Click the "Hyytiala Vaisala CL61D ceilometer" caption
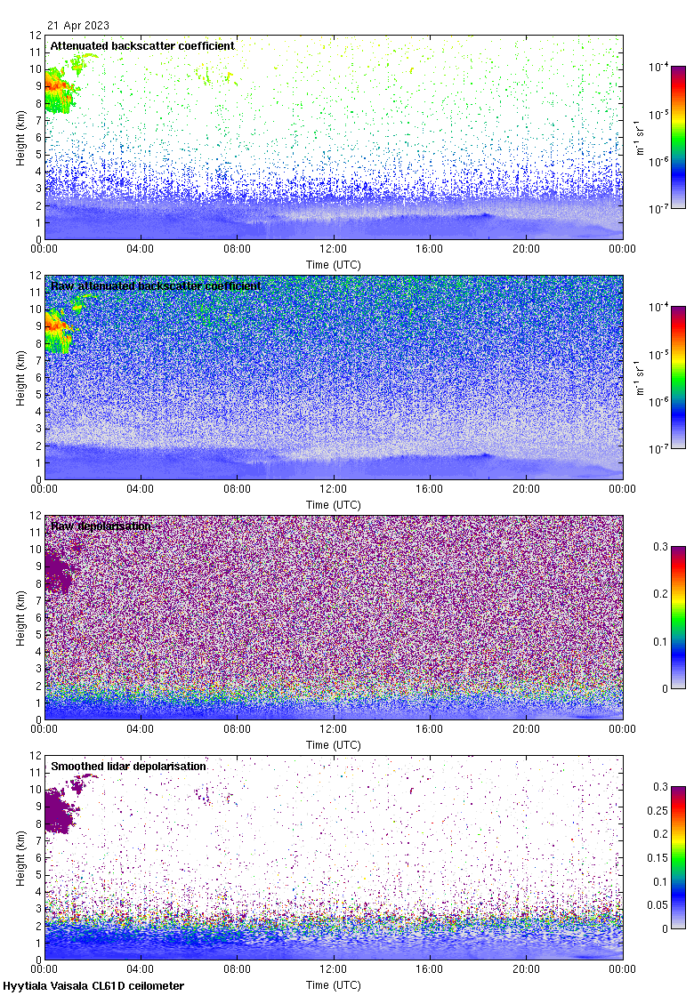Screen dimensions: 694x996 coord(93,986)
